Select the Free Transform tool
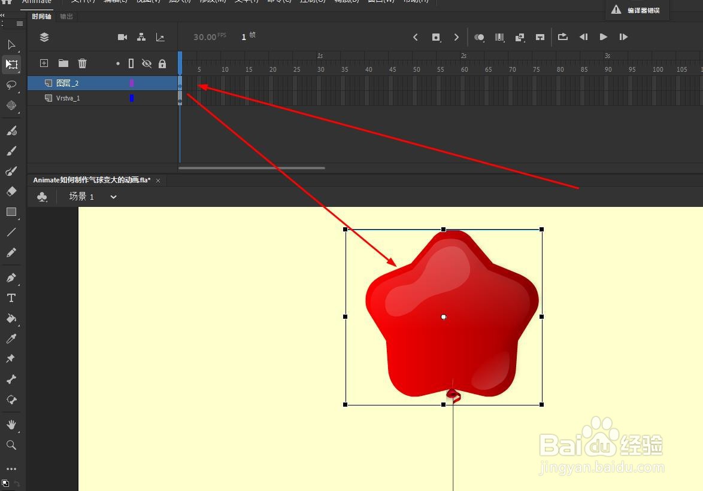Image resolution: width=703 pixels, height=491 pixels. click(11, 65)
